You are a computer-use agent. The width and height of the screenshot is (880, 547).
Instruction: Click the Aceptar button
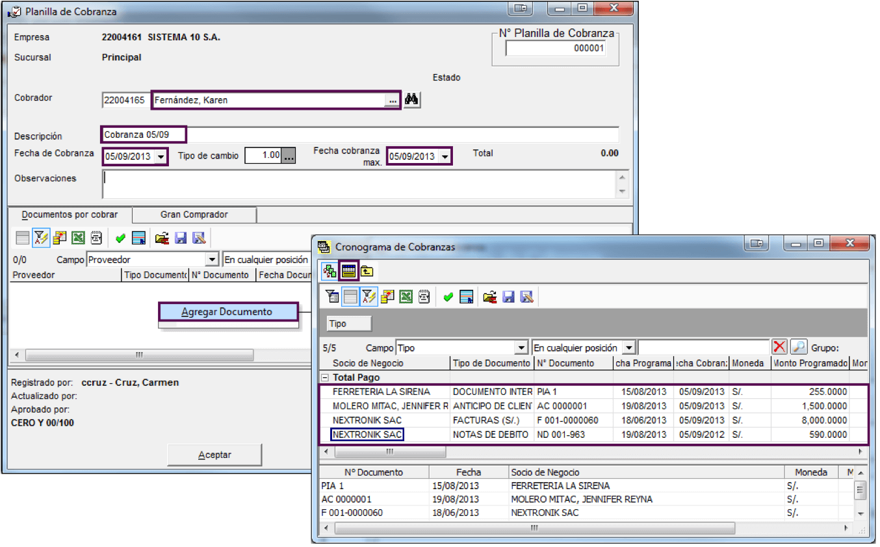click(x=214, y=455)
